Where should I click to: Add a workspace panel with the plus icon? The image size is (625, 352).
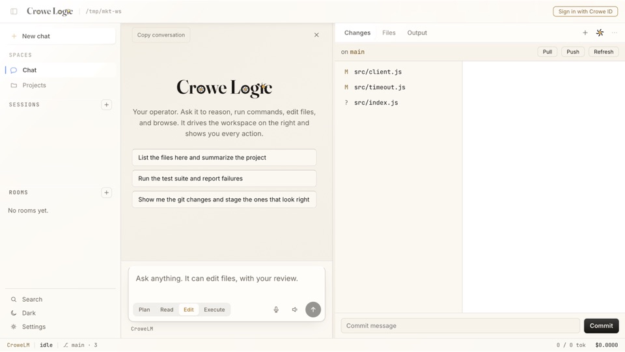pyautogui.click(x=585, y=33)
